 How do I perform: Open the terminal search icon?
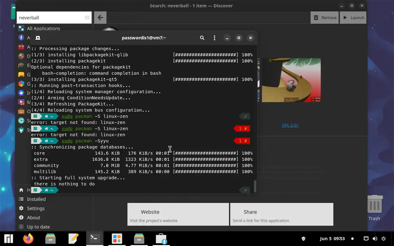point(202,38)
